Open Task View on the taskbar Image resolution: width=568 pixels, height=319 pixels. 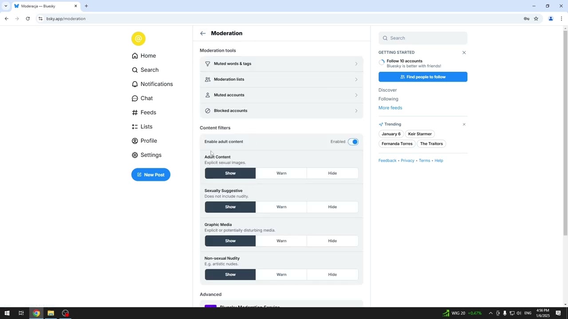(21, 313)
